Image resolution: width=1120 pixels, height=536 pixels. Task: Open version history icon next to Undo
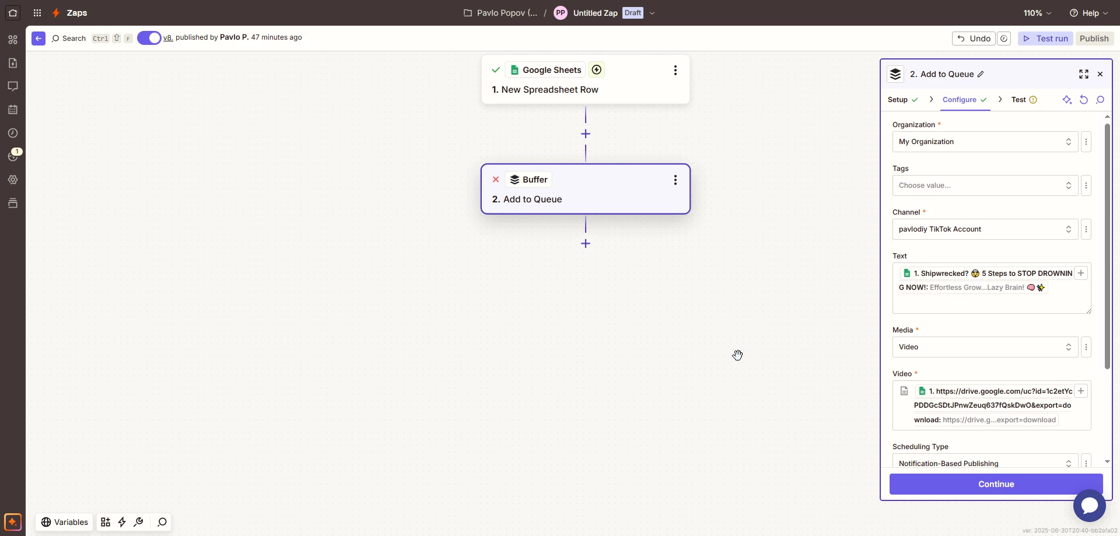(x=1004, y=38)
